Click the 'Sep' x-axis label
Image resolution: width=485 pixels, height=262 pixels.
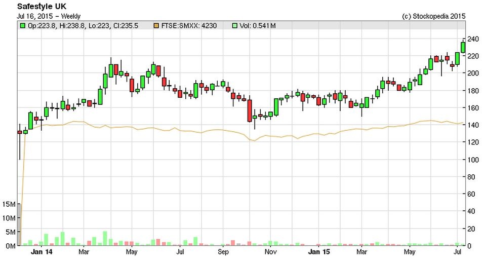click(223, 252)
